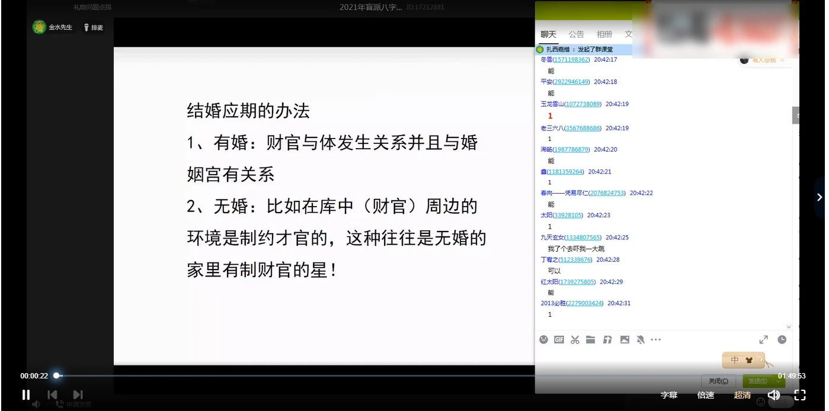
Task: Click the current time 00:00:22
Action: tap(34, 376)
